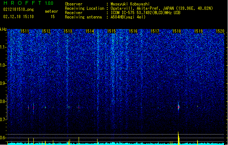Image resolution: width=228 pixels, height=145 pixels.
Task: Select antenna value A504HB(yagi 4el)
Action: 128,17
